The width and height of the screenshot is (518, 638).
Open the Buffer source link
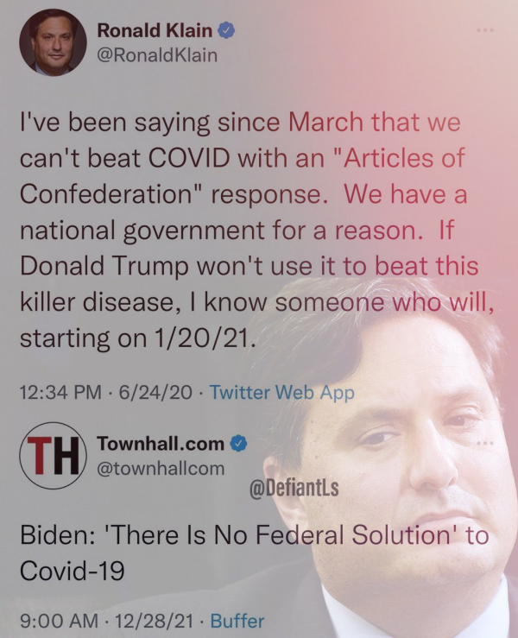click(x=237, y=621)
